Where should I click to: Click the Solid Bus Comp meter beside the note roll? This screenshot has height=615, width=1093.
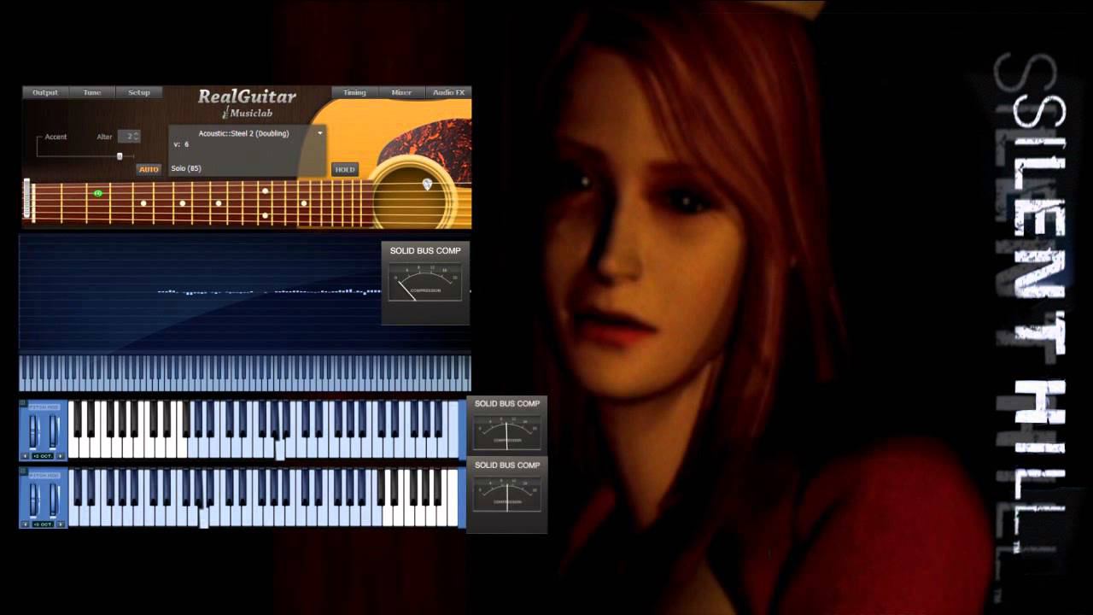coord(425,283)
